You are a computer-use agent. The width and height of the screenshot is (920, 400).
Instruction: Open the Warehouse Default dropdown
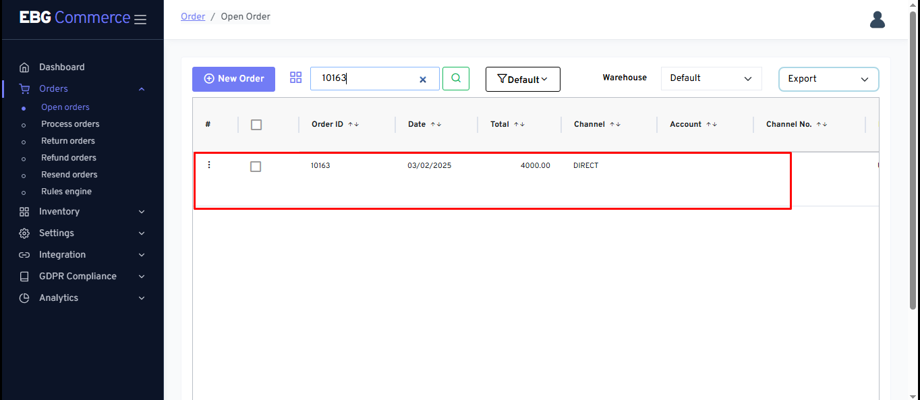(x=711, y=78)
